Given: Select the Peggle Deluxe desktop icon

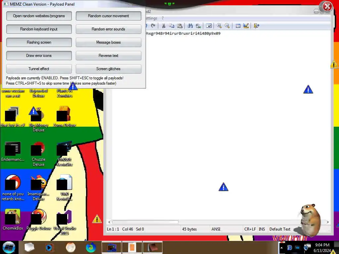Looking at the screenshot, I should click(38, 219).
